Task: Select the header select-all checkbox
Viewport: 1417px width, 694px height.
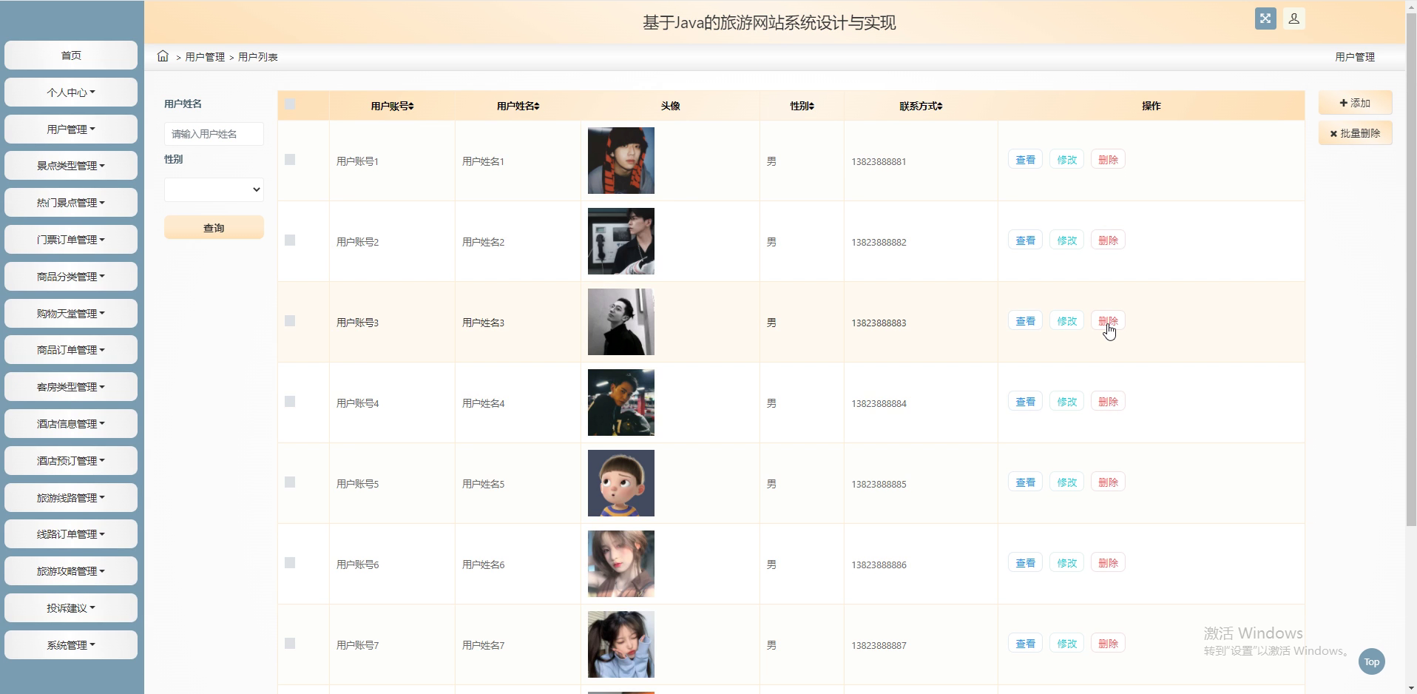Action: pos(290,104)
